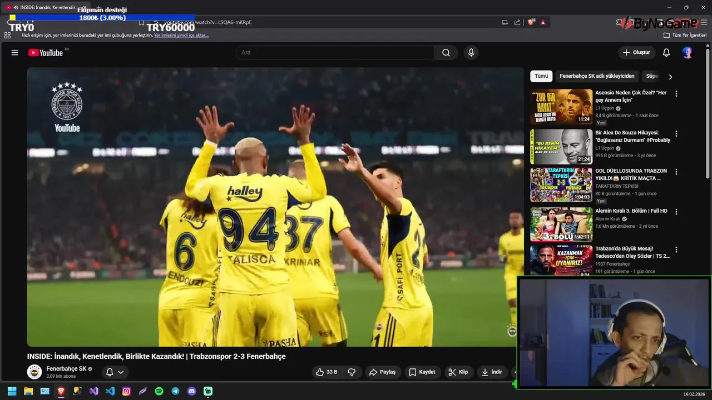Click the Oluştur create button
Screen dimensions: 712x400
click(x=637, y=53)
